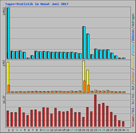Click the yellow visits bar for day 1

click(x=8, y=77)
